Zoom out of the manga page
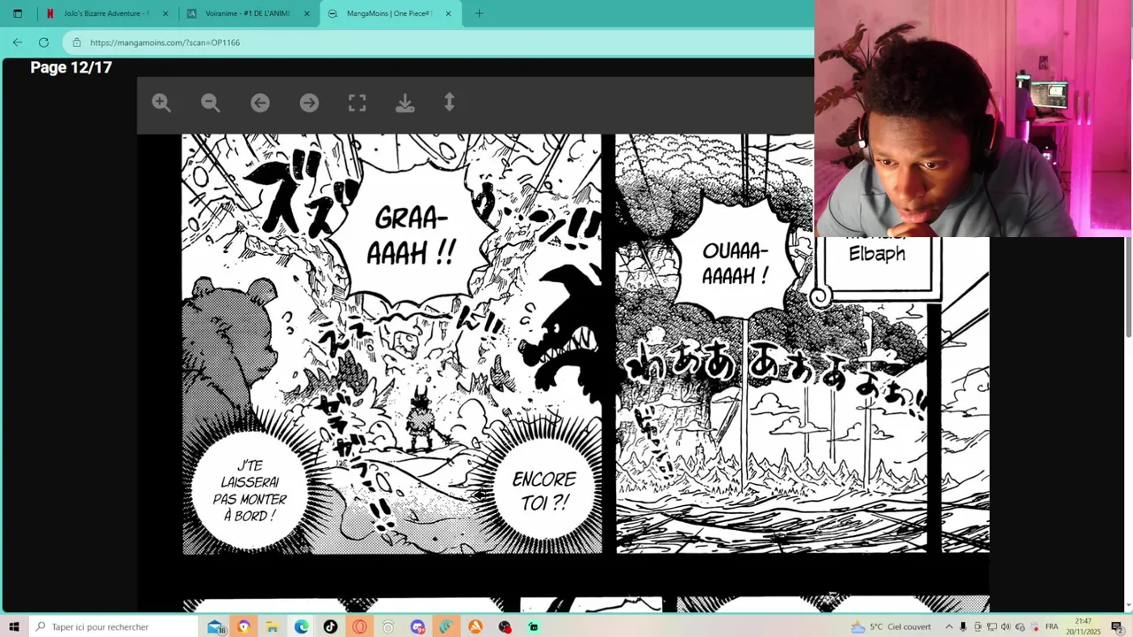 coord(210,103)
